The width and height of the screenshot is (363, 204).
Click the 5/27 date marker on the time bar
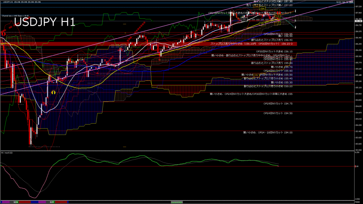click(52, 202)
